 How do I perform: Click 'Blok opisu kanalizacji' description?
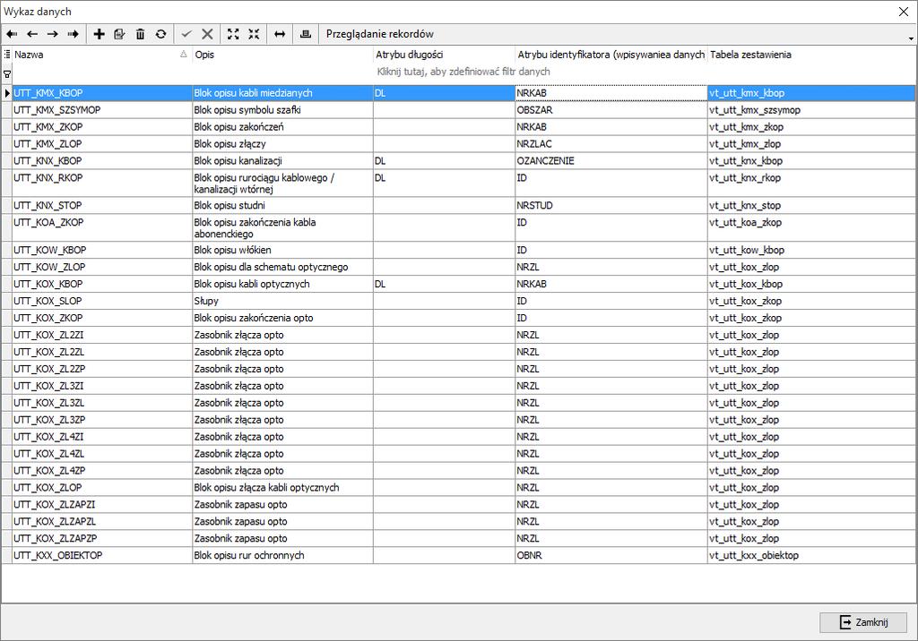(x=282, y=161)
